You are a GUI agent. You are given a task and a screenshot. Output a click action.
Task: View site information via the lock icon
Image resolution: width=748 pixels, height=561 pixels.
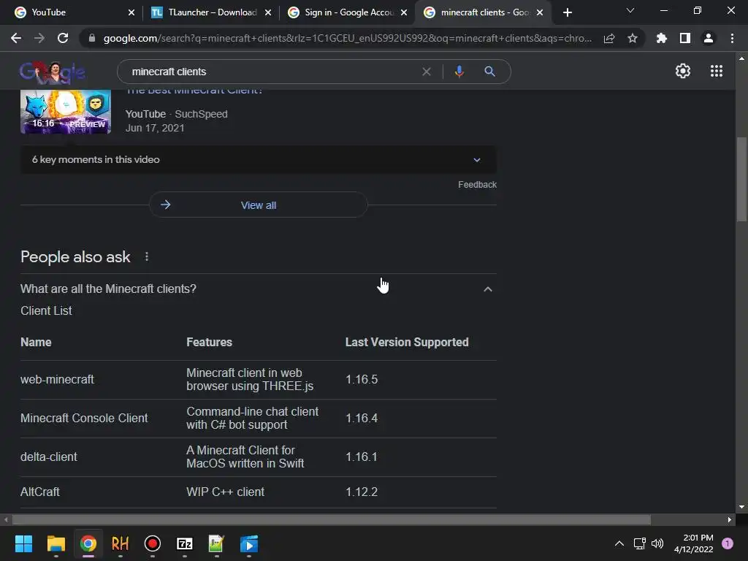(92, 38)
